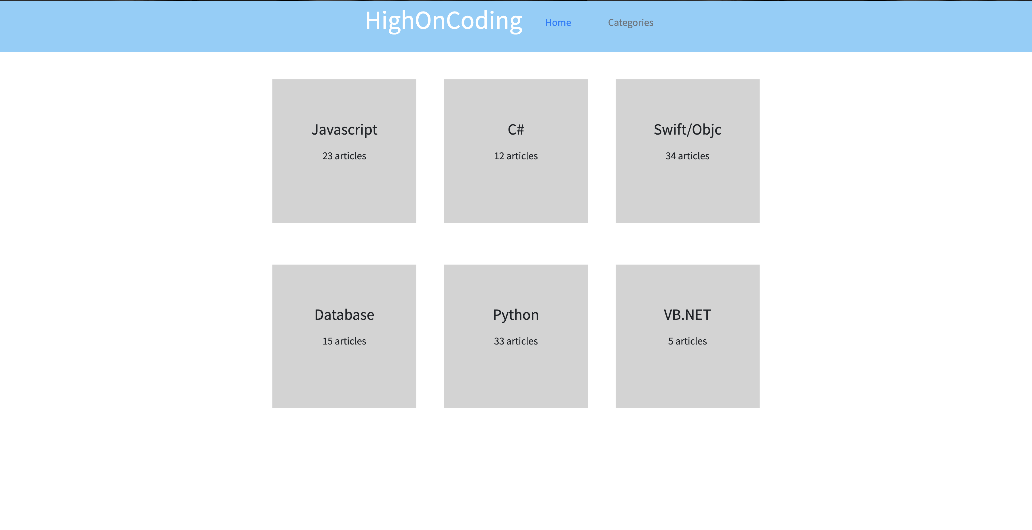Viewport: 1032px width, 530px height.
Task: Click the C# heading text
Action: (516, 130)
